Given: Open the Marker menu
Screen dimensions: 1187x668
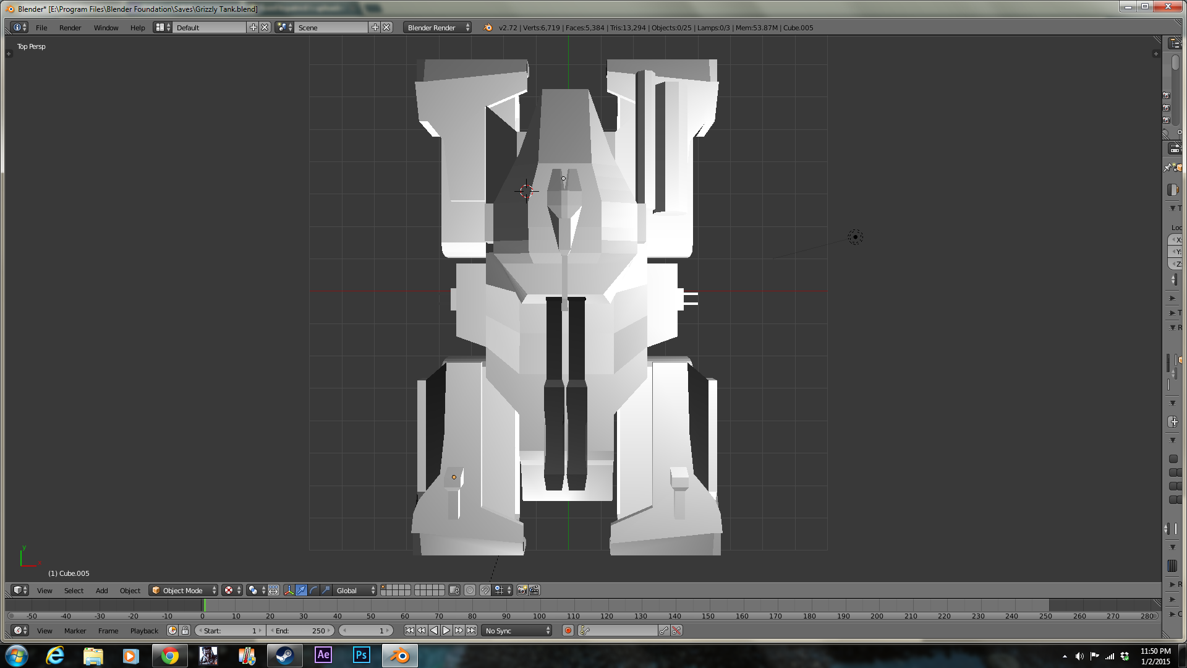Looking at the screenshot, I should tap(75, 631).
